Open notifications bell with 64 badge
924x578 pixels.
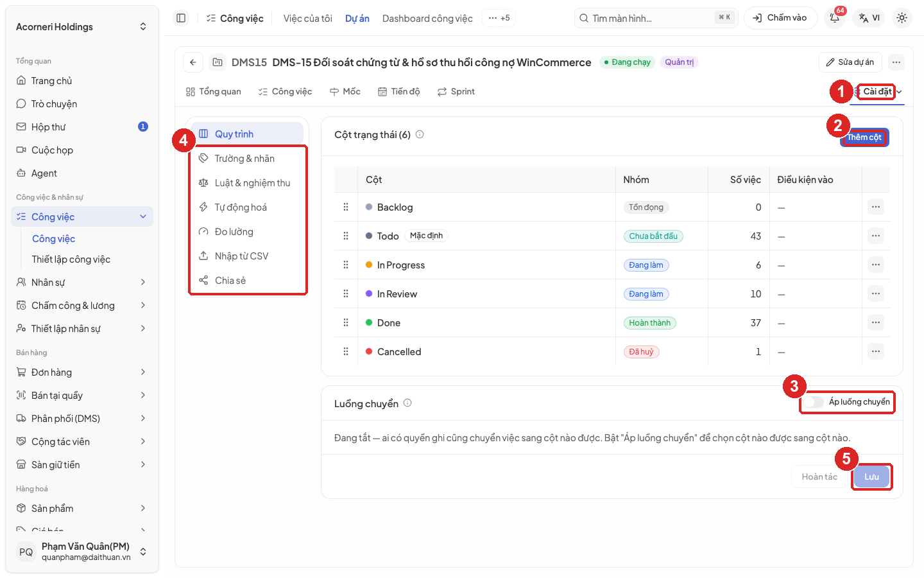(x=835, y=18)
